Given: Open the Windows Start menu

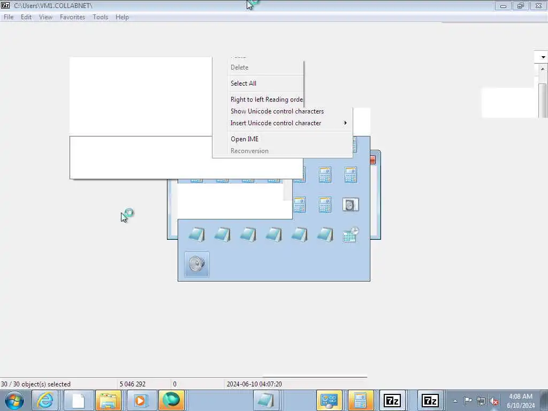Looking at the screenshot, I should pyautogui.click(x=14, y=400).
